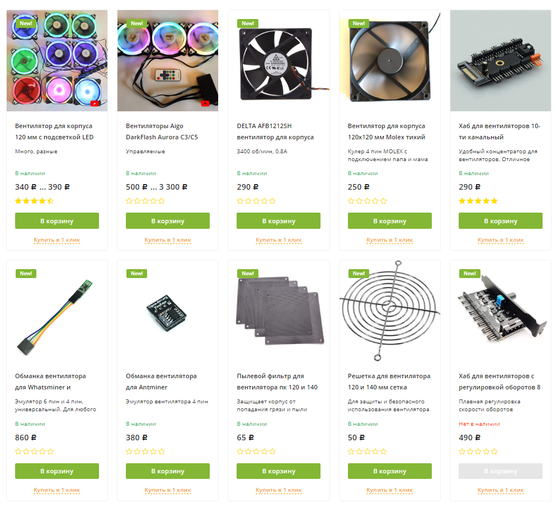The height and width of the screenshot is (508, 556).
Task: Buy fan grille in 1 click
Action: point(389,490)
